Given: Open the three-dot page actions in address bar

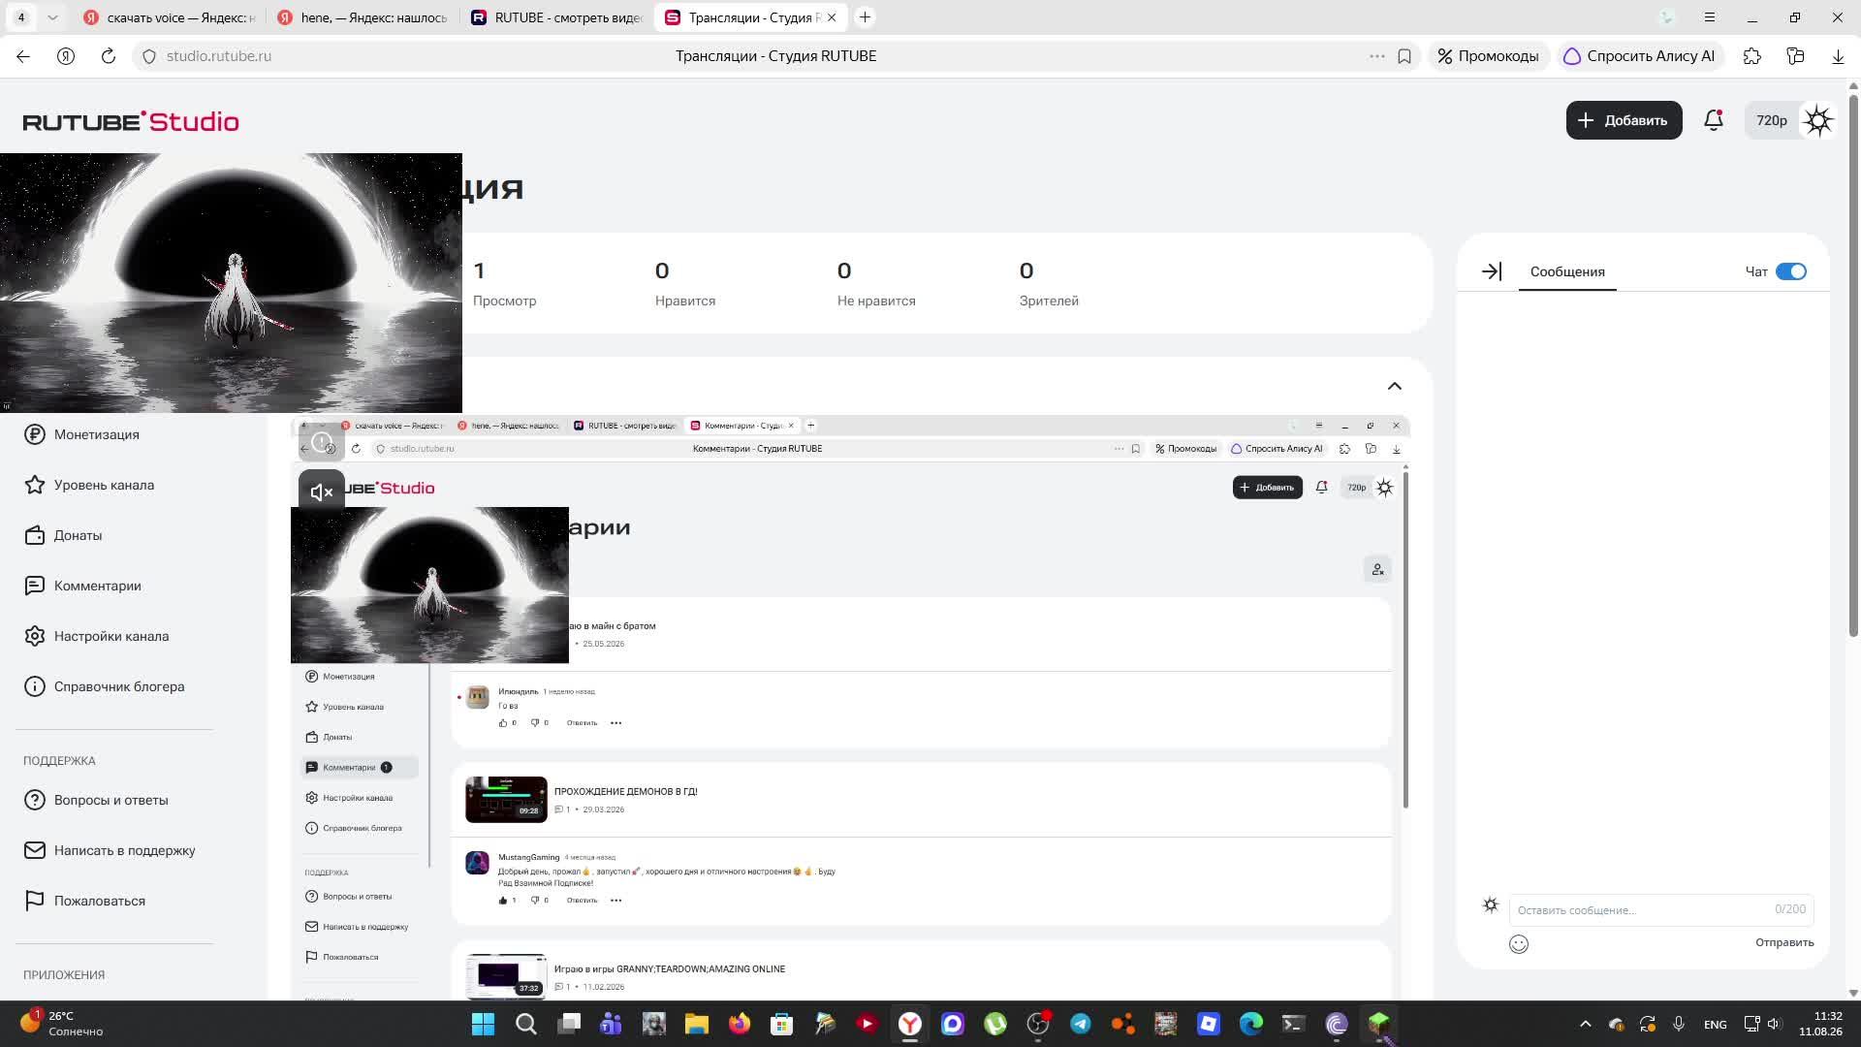Looking at the screenshot, I should pos(1376,56).
